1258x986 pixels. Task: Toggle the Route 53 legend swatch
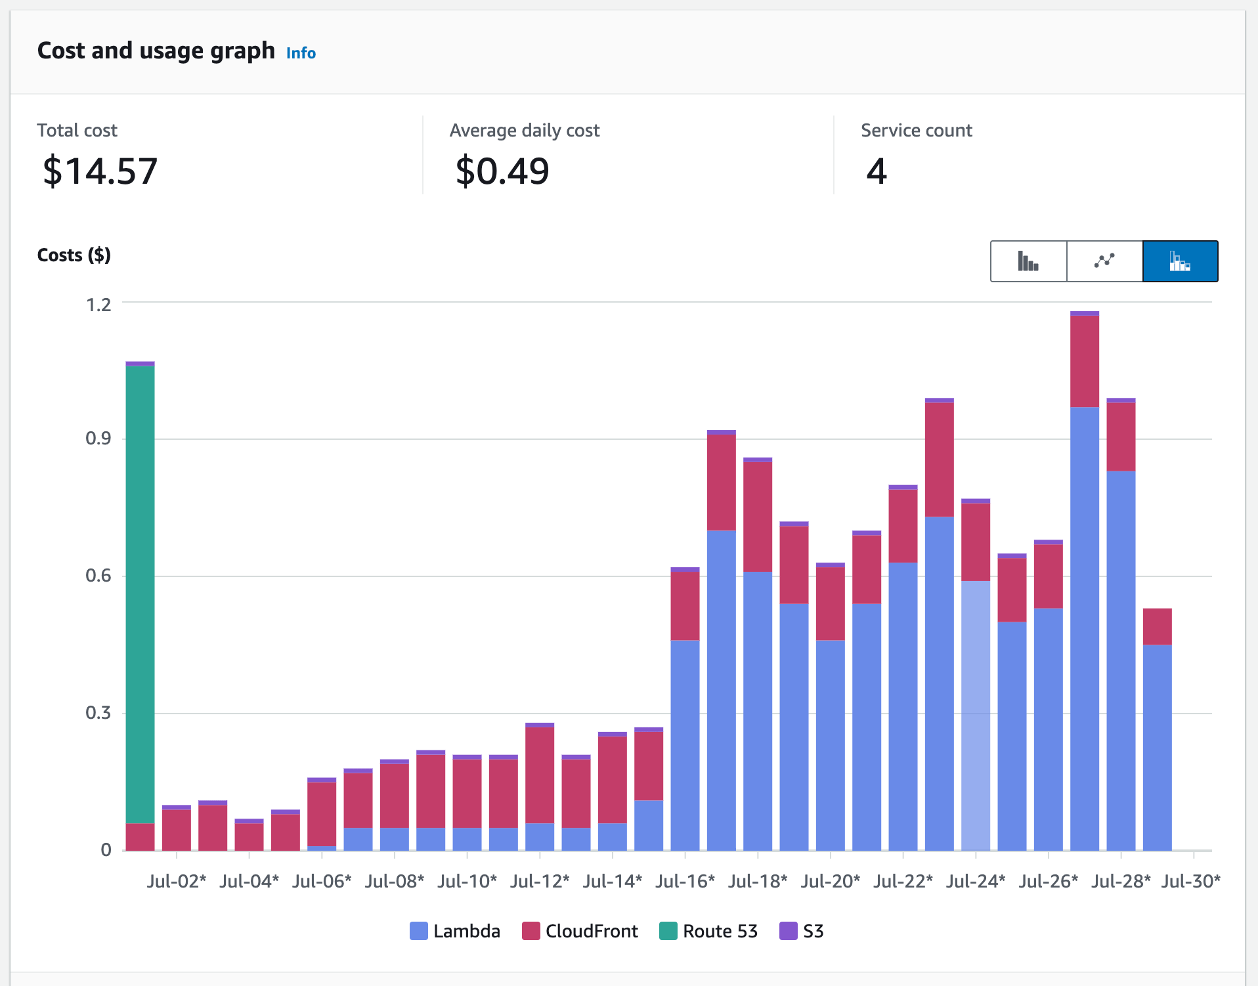tap(668, 931)
